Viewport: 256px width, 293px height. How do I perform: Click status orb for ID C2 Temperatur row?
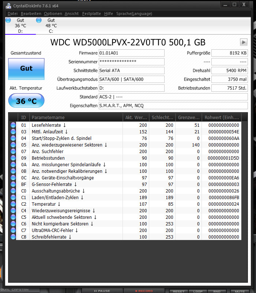coord(13,204)
